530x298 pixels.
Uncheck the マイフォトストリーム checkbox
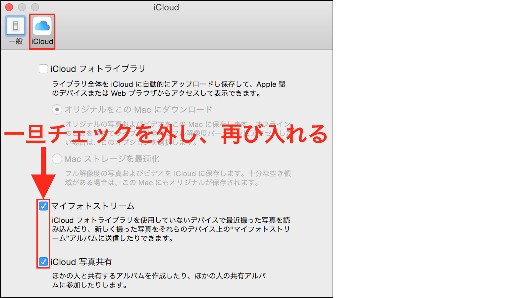pos(43,206)
